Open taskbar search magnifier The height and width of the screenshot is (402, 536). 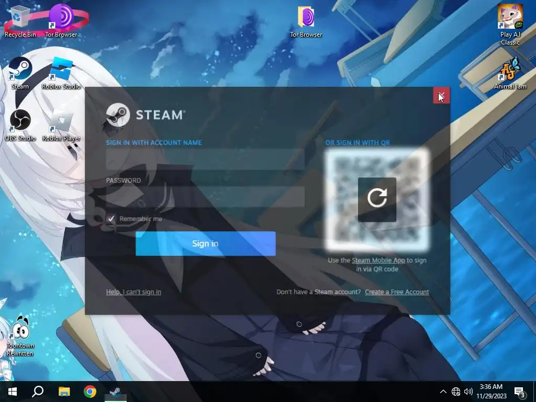(x=38, y=392)
